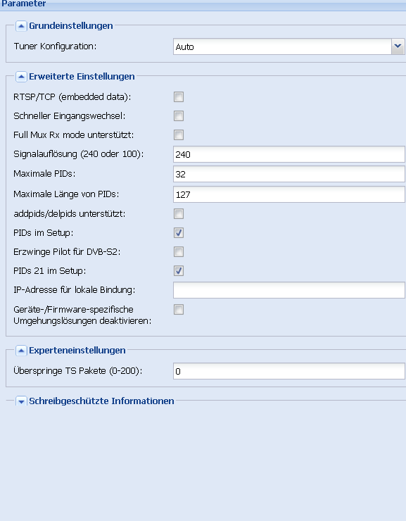
Task: Enable Erzwinge Pilot für DVB-S2
Action: (179, 251)
